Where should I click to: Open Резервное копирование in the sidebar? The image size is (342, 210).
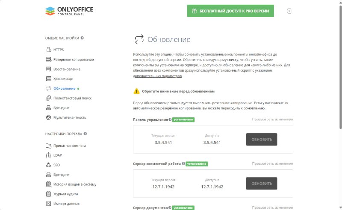click(74, 59)
